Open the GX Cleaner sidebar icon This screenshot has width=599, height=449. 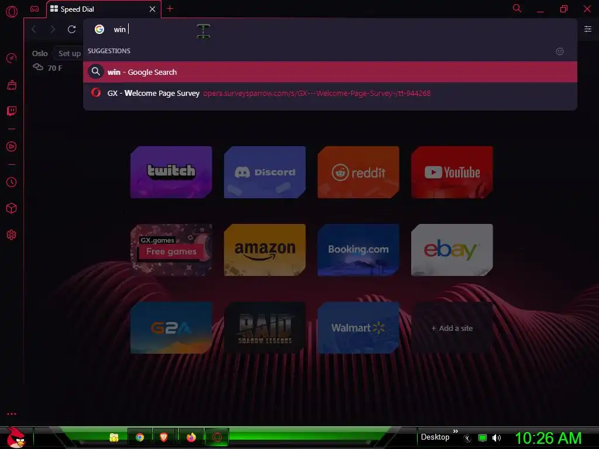[12, 85]
